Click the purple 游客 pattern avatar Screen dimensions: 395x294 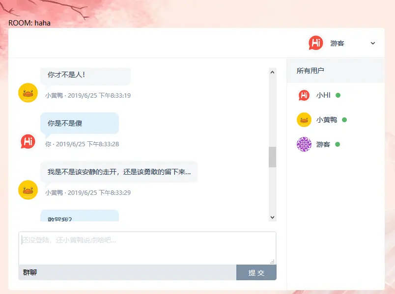304,144
